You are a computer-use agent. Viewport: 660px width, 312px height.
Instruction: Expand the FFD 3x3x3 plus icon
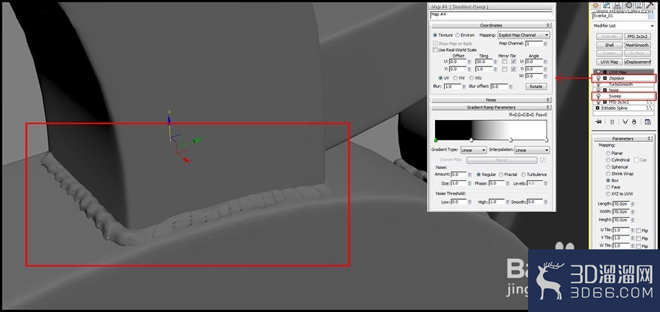[605, 102]
